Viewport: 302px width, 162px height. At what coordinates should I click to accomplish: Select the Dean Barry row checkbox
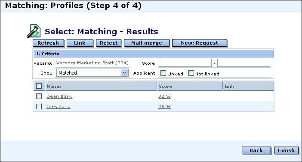(x=39, y=96)
